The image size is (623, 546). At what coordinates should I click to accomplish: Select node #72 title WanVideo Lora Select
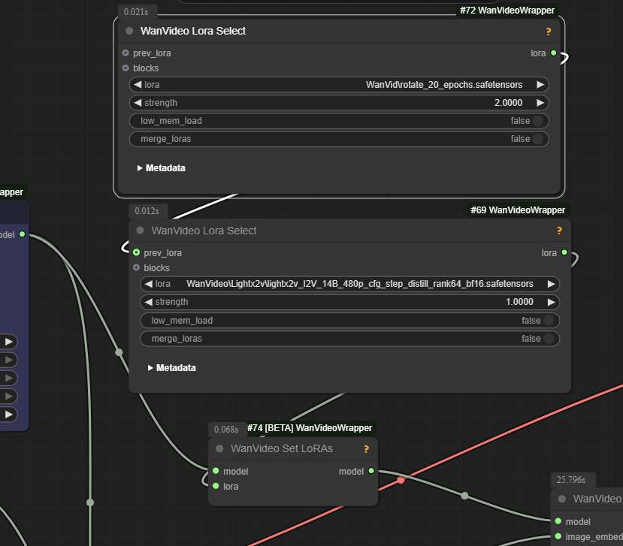pyautogui.click(x=193, y=31)
